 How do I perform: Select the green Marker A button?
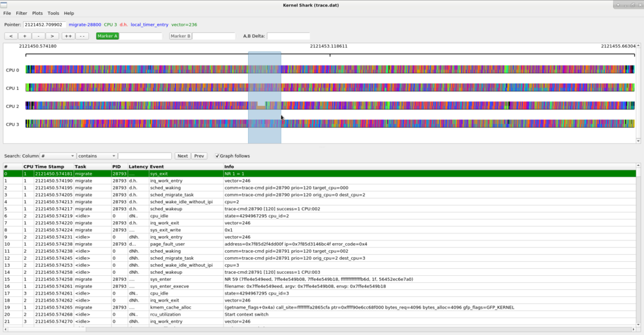[108, 36]
